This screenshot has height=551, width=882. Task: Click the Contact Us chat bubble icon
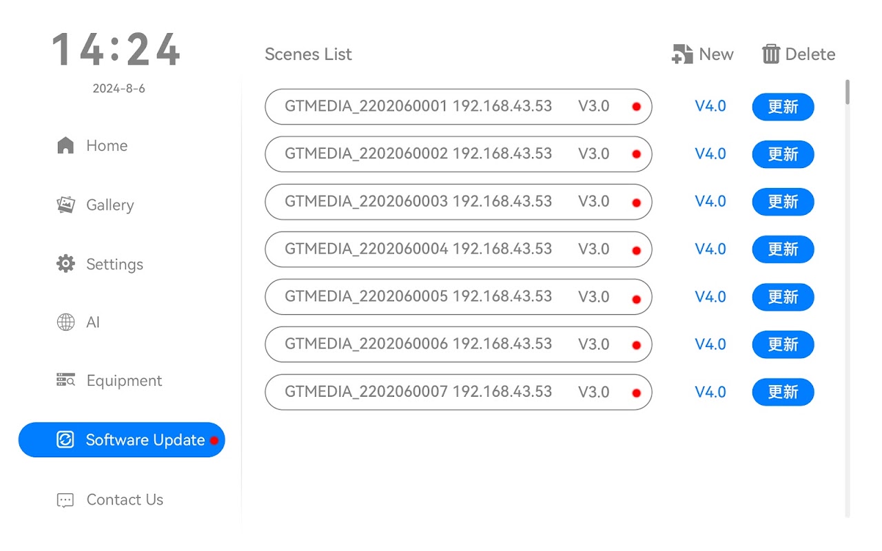click(x=65, y=500)
